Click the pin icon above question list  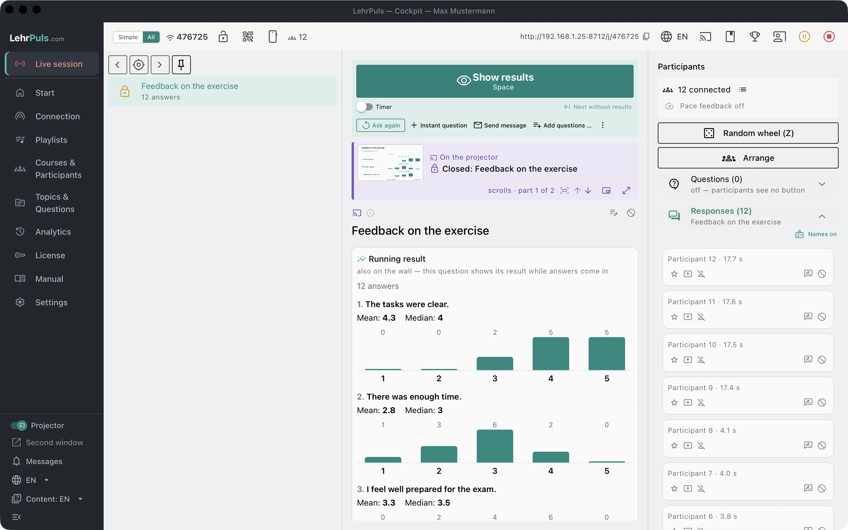pyautogui.click(x=181, y=65)
